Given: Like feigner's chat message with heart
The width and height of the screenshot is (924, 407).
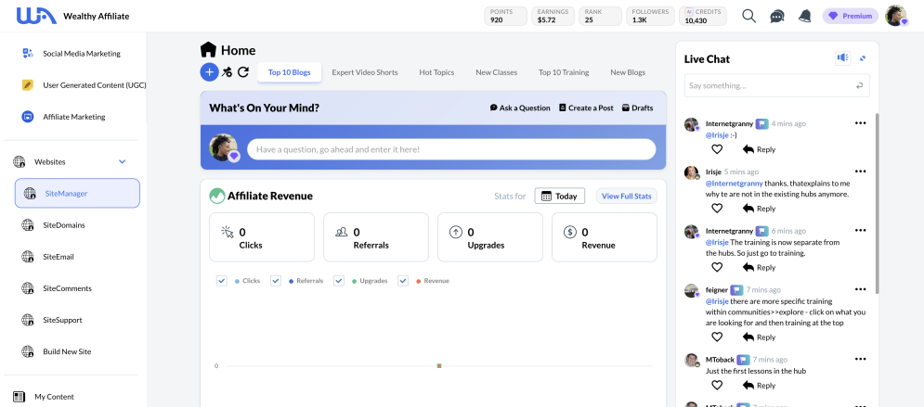Looking at the screenshot, I should [717, 337].
